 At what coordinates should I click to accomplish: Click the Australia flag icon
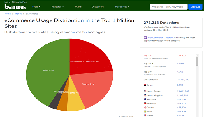pos(145,99)
